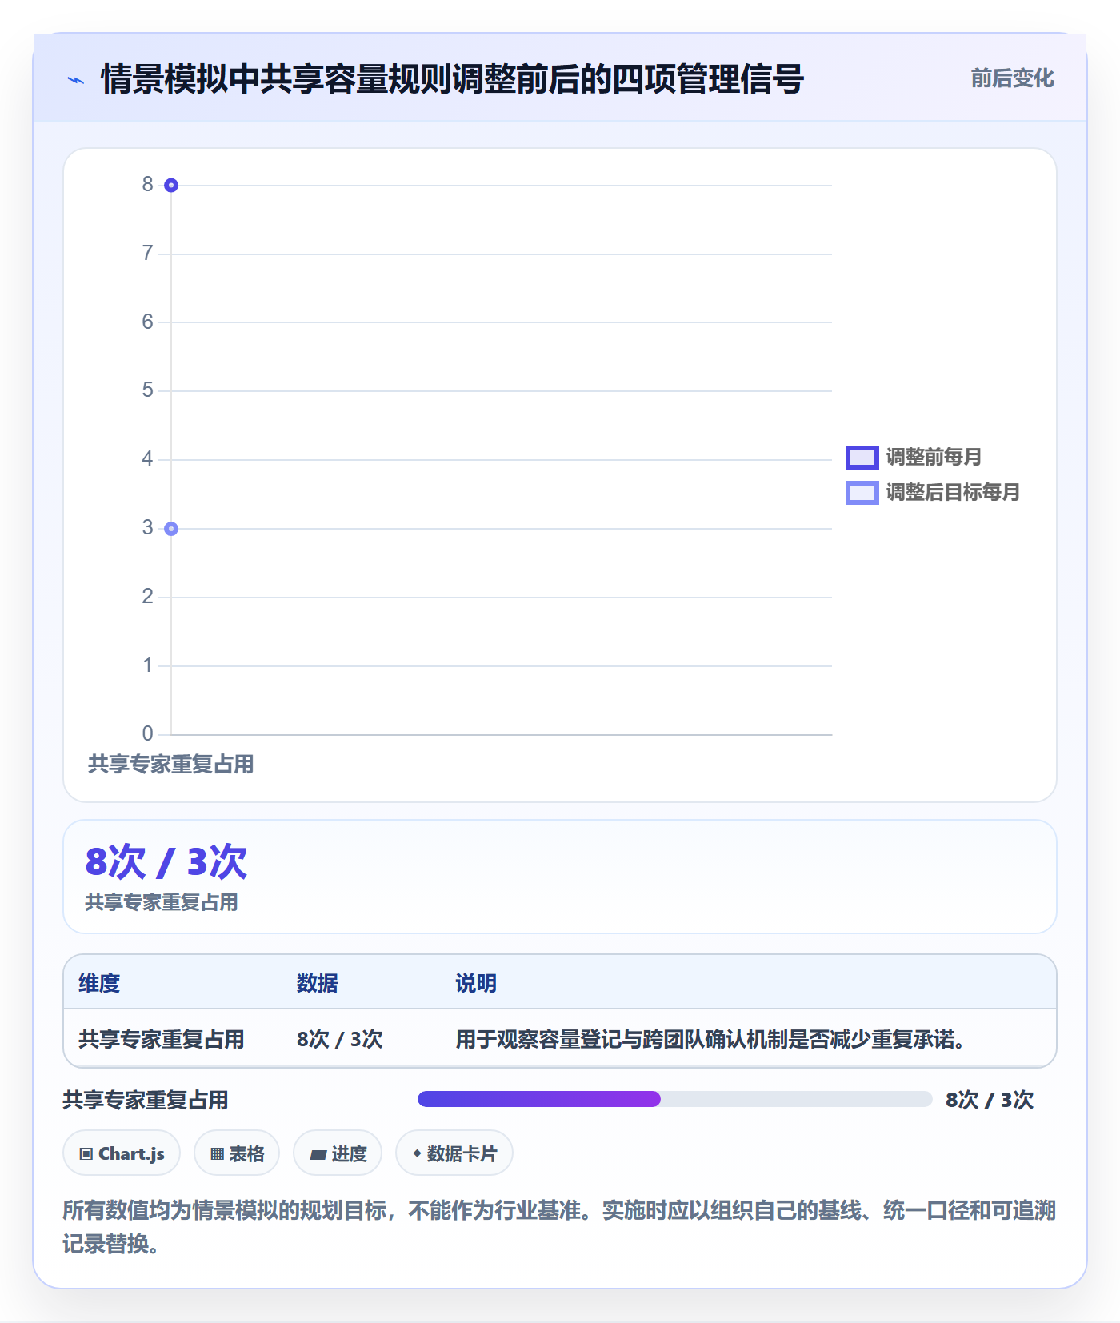This screenshot has height=1323, width=1120.
Task: Click the 调整后目标每月 legend color box
Action: click(x=862, y=493)
